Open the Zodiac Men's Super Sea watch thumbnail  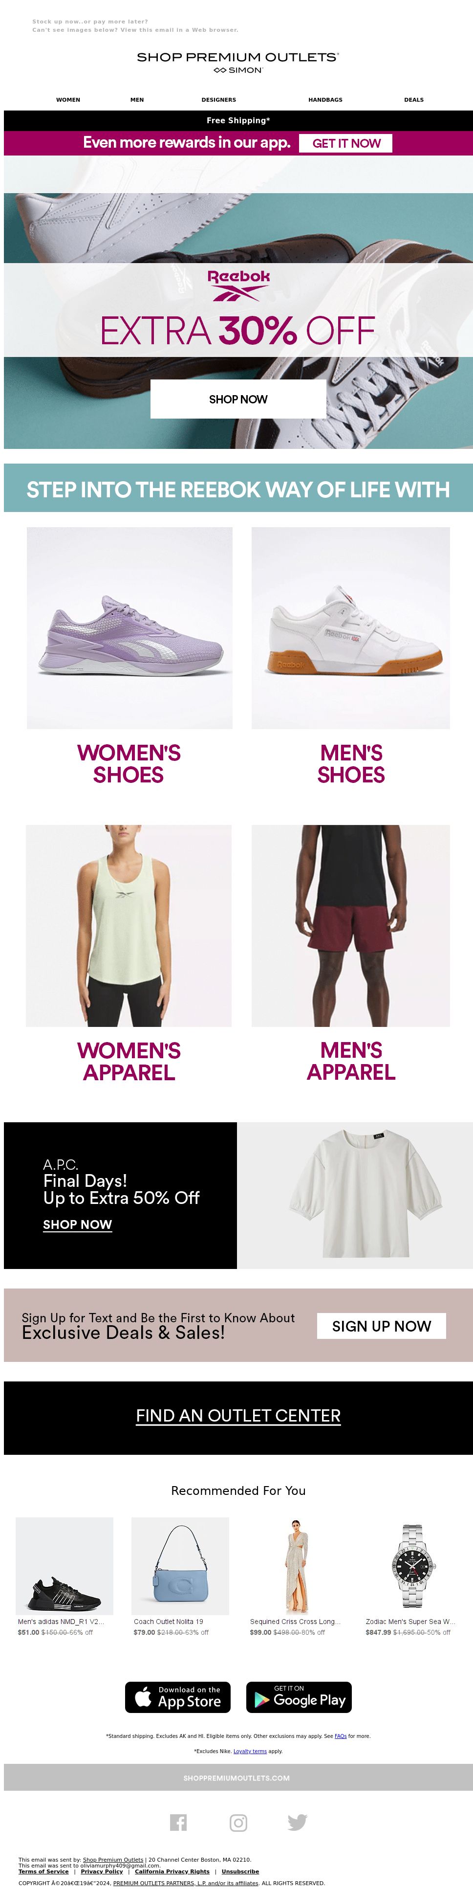pos(412,1566)
